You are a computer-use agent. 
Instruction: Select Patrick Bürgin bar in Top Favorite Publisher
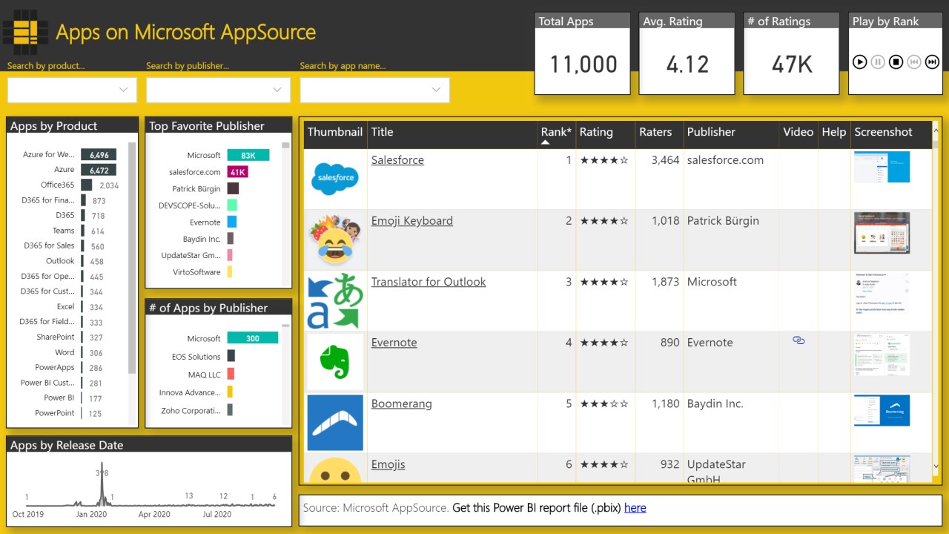click(233, 188)
